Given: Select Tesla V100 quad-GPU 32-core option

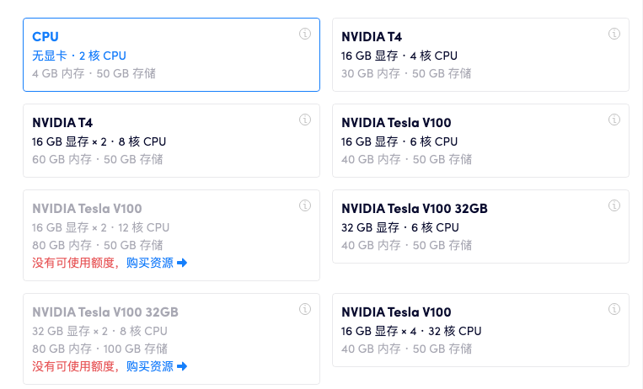Looking at the screenshot, I should tap(480, 330).
